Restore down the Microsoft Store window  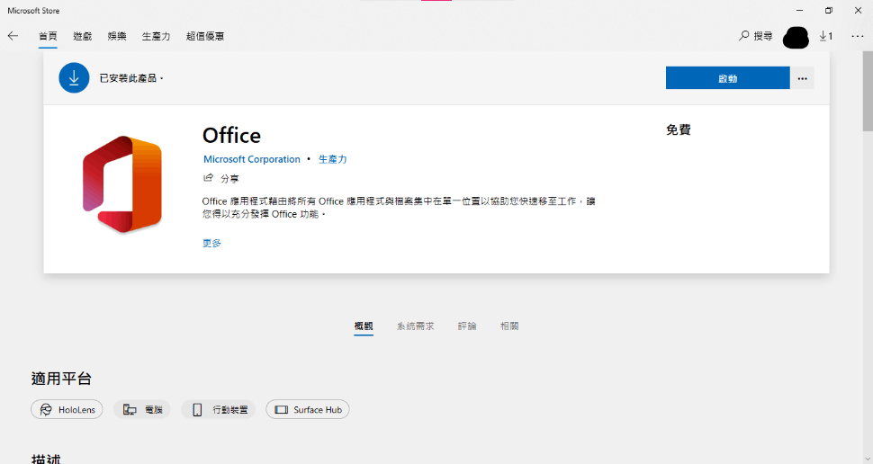click(829, 10)
